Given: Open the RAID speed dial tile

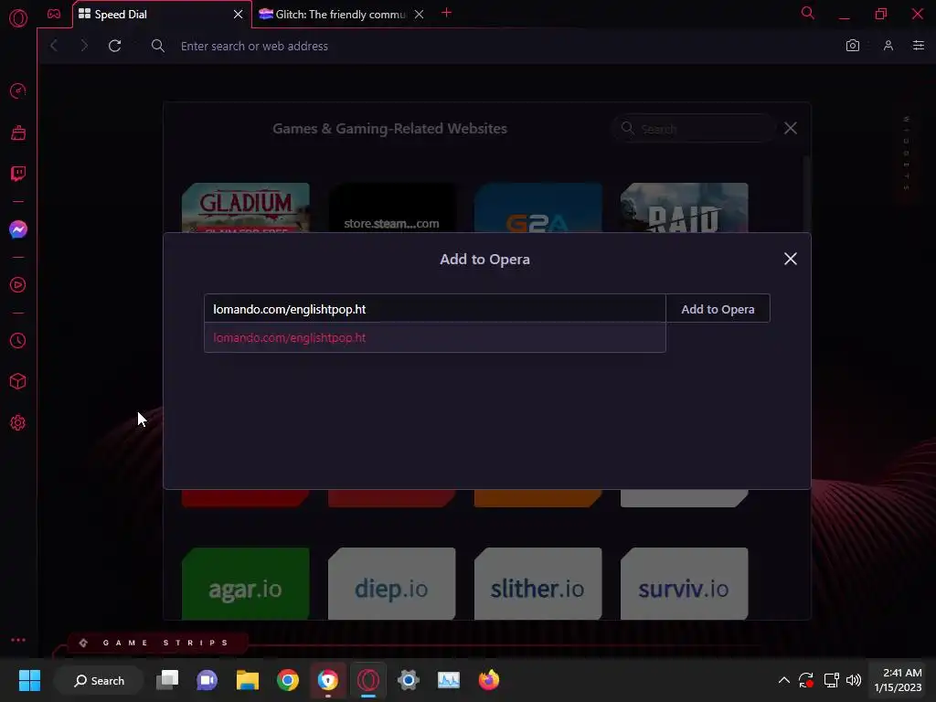Looking at the screenshot, I should 684,207.
